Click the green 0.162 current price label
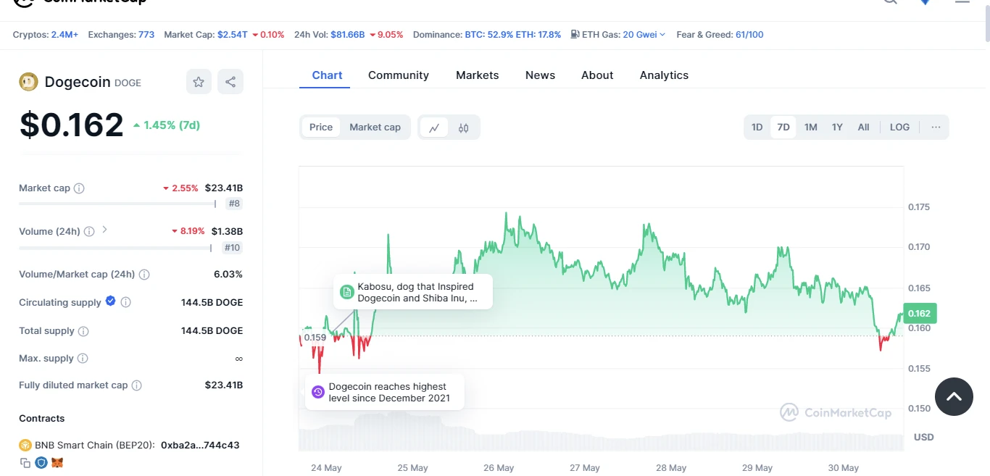 920,314
